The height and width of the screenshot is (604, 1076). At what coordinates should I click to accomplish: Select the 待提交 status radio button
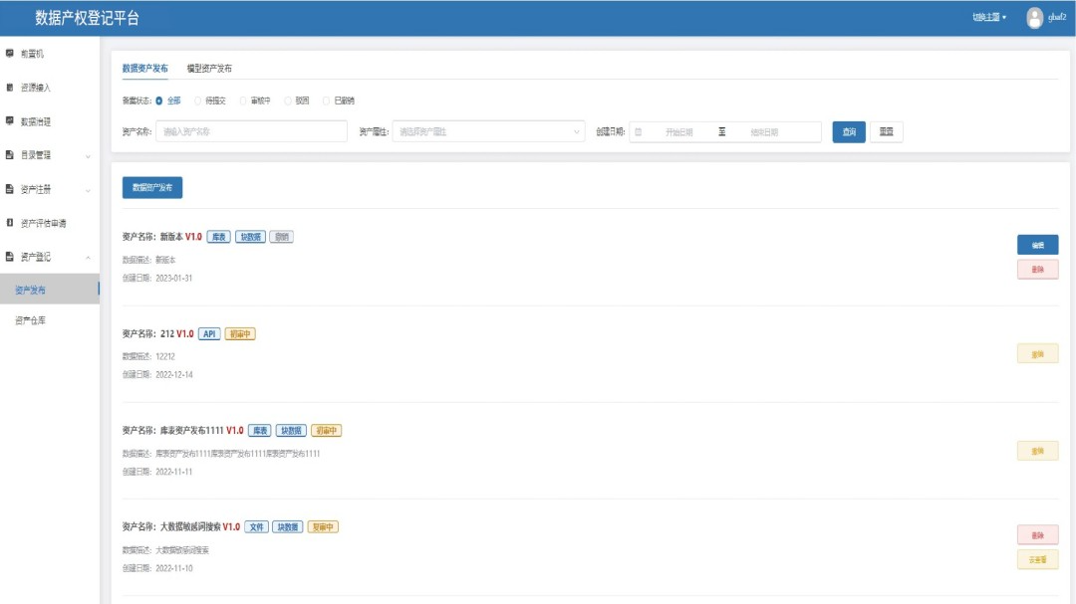pos(198,101)
